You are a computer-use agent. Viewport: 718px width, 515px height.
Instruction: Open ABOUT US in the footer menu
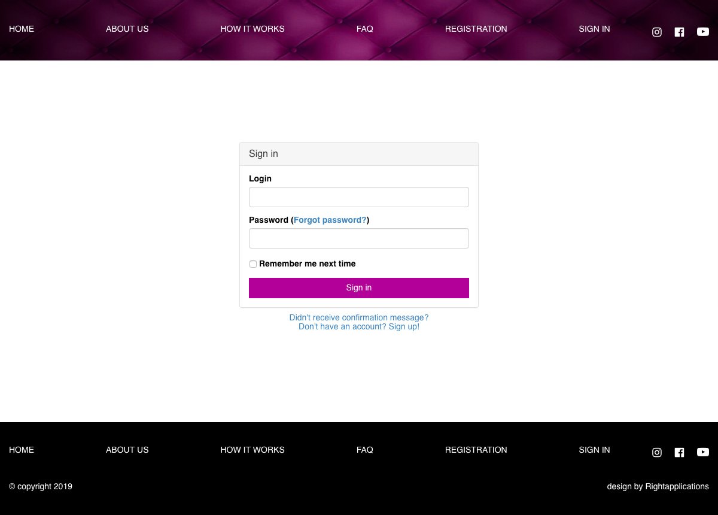click(x=127, y=450)
